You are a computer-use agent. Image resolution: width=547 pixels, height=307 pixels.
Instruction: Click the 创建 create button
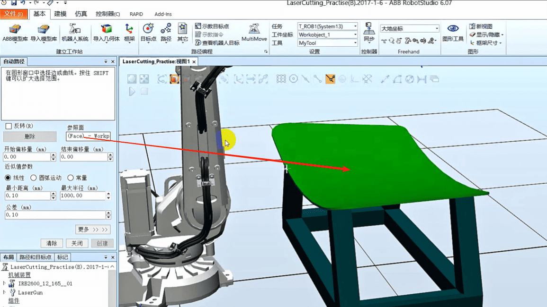(x=102, y=243)
